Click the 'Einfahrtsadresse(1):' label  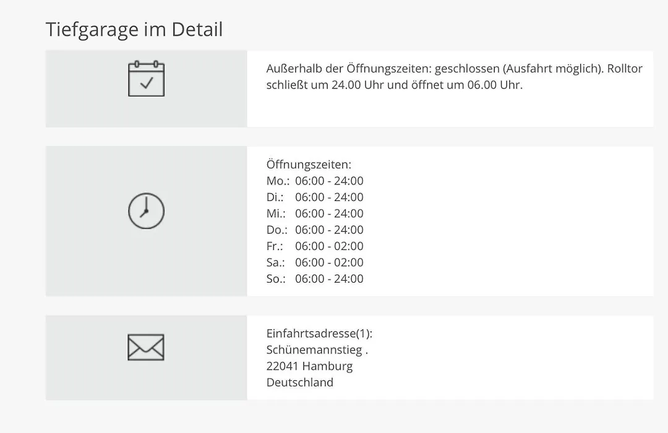click(319, 333)
